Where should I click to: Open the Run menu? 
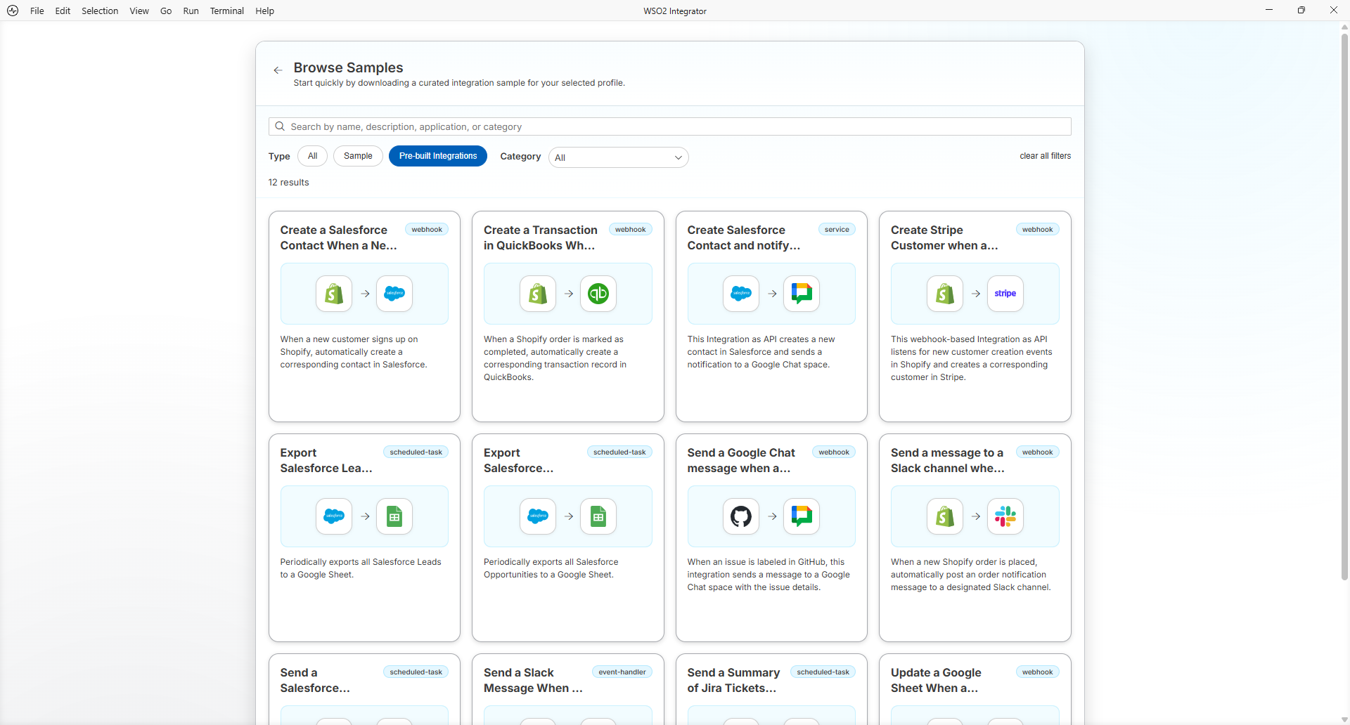[191, 11]
